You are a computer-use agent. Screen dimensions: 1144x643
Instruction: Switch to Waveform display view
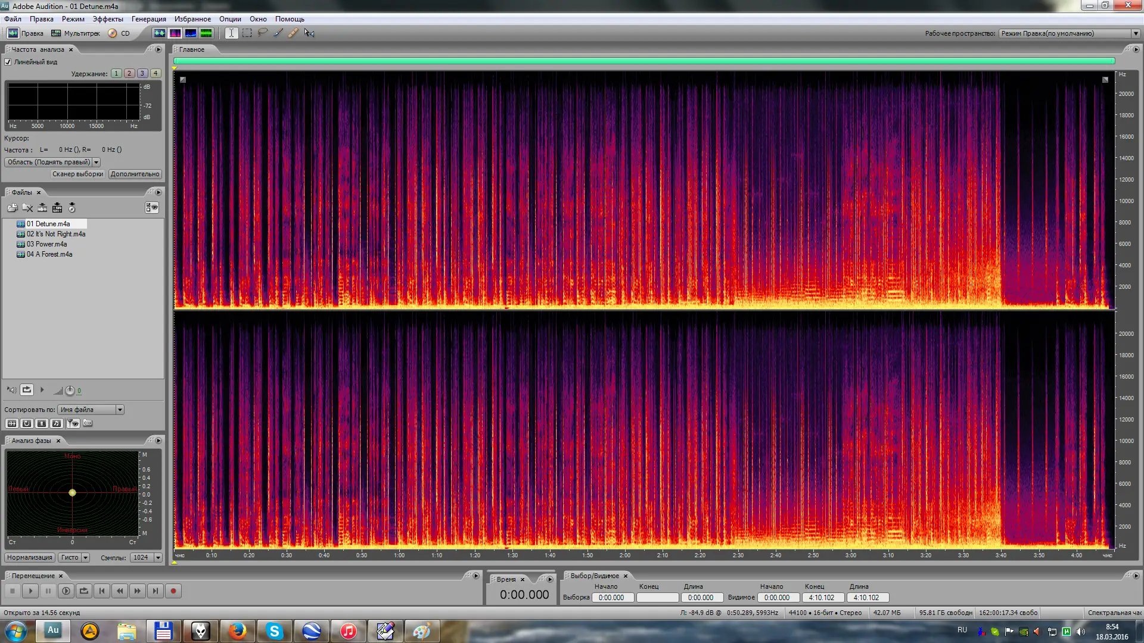click(x=159, y=33)
